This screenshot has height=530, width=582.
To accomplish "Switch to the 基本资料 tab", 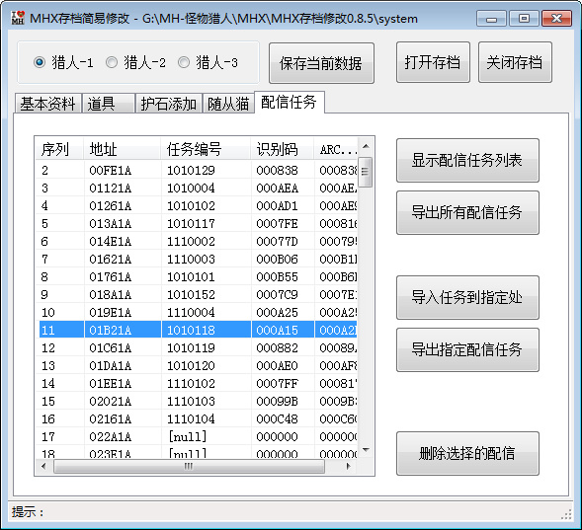I will click(47, 104).
